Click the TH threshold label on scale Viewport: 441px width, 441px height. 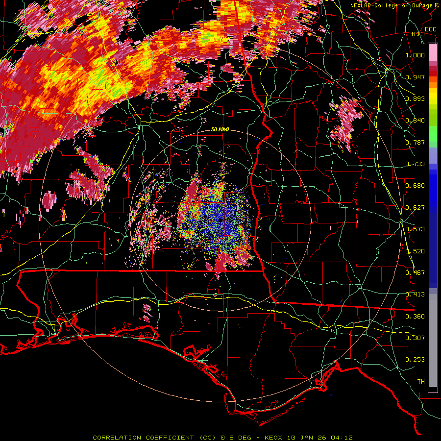(x=421, y=381)
